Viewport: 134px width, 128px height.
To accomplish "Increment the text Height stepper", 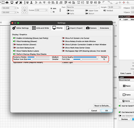I will pos(120,7).
